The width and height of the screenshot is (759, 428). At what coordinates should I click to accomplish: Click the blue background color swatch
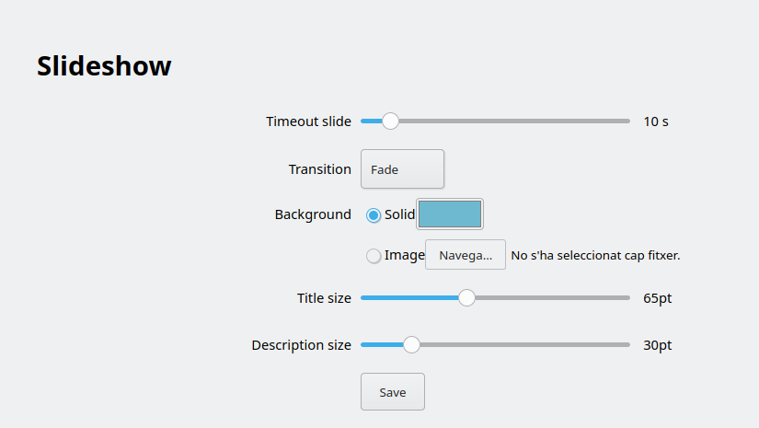tap(450, 214)
